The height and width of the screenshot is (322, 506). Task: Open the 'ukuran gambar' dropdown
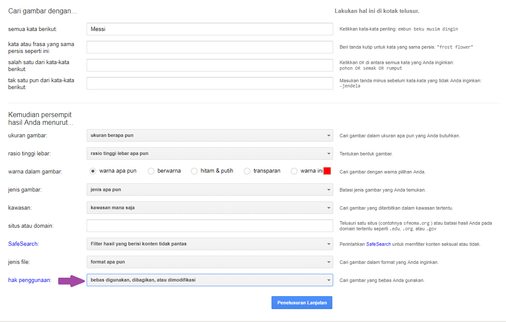(209, 135)
